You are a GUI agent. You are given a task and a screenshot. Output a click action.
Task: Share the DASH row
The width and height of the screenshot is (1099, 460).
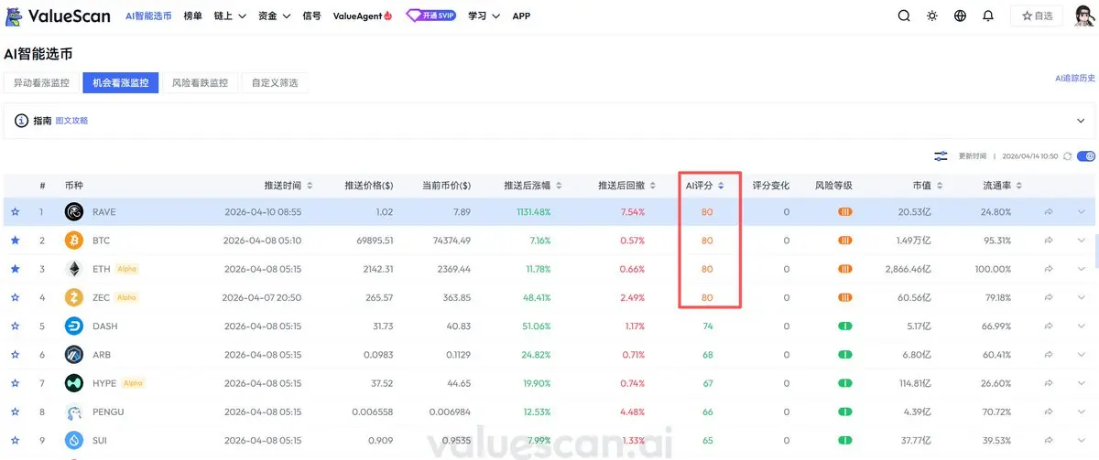1049,326
